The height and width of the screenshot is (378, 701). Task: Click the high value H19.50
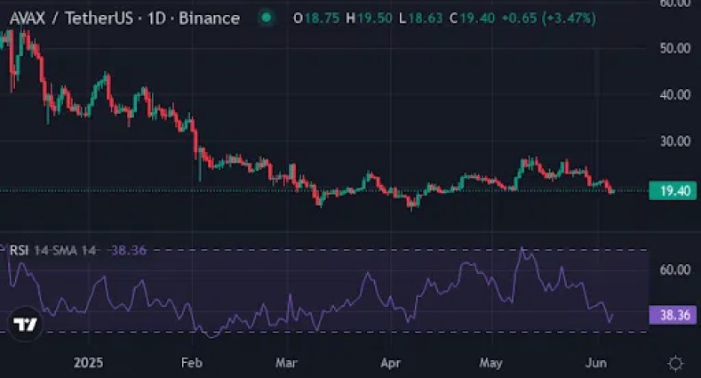369,18
